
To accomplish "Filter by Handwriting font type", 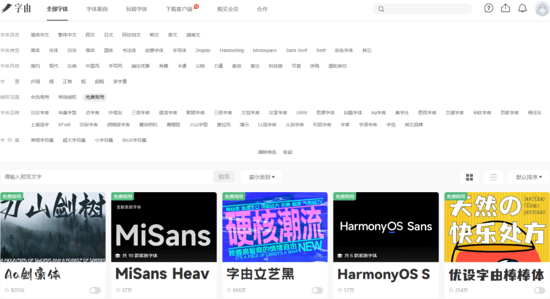I will [x=232, y=50].
